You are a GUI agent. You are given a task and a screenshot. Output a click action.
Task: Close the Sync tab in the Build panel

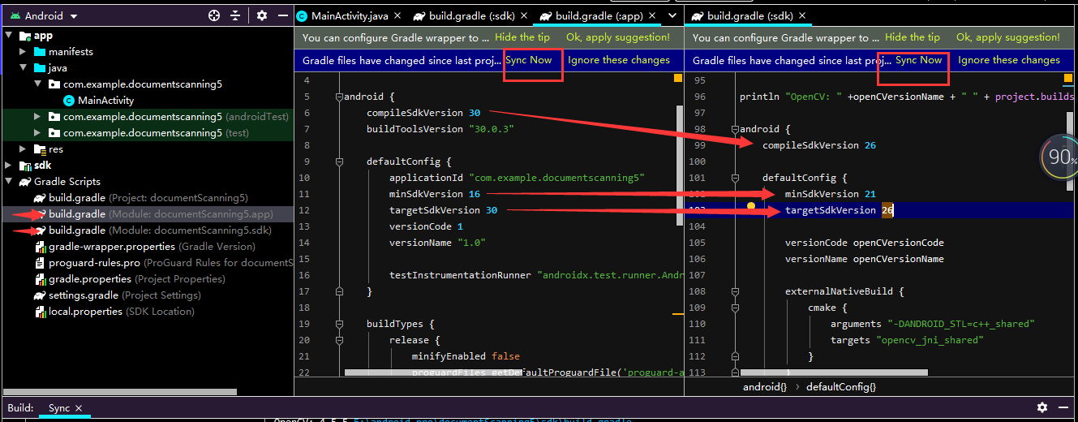[79, 408]
